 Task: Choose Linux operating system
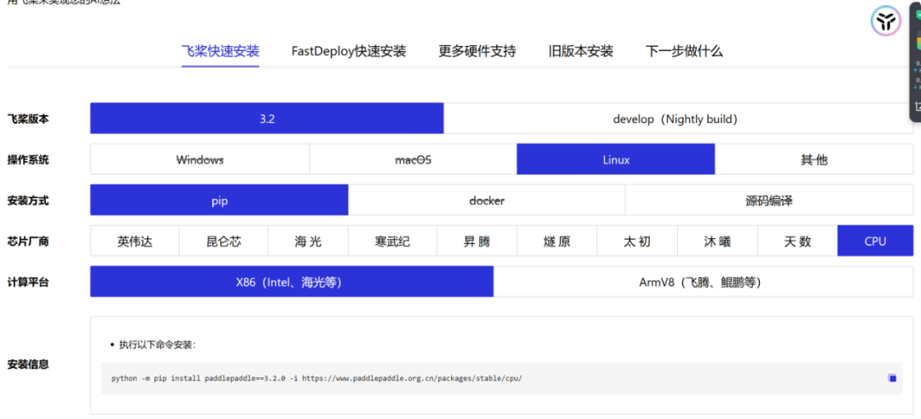pyautogui.click(x=617, y=160)
